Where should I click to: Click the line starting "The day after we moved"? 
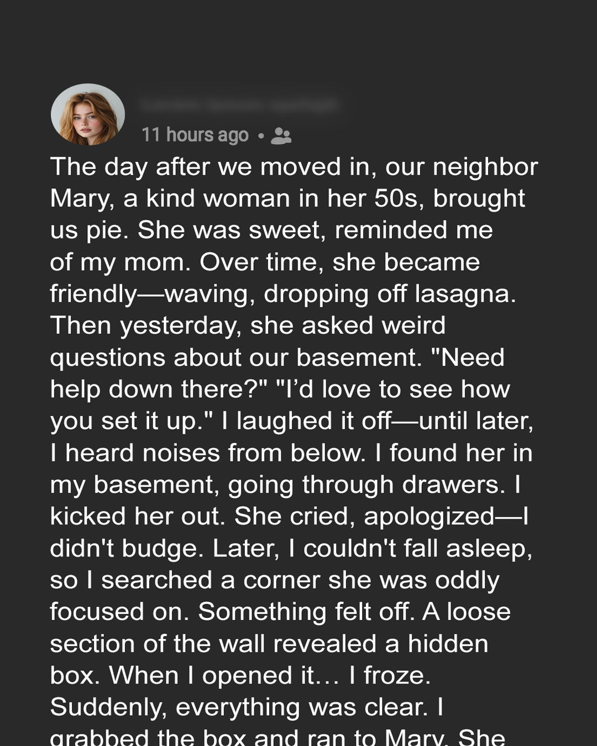click(x=294, y=167)
